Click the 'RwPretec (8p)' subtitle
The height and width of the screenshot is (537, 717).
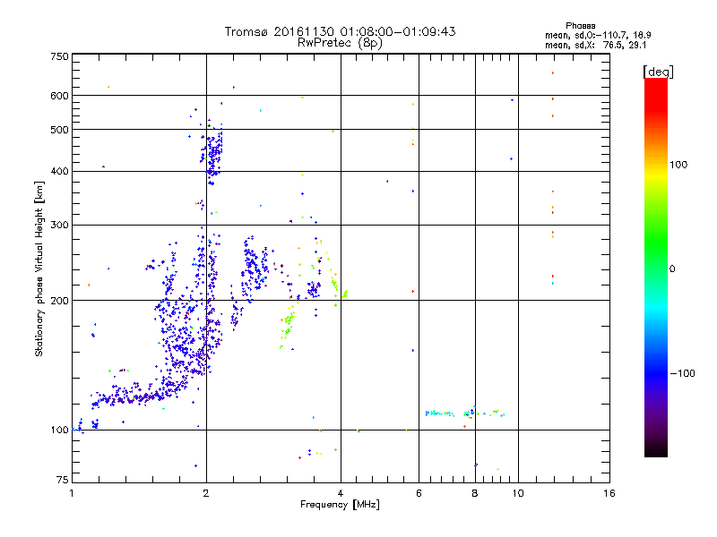click(x=340, y=43)
